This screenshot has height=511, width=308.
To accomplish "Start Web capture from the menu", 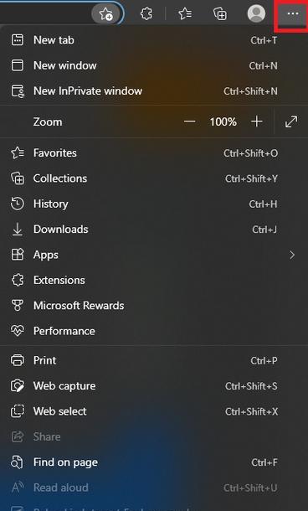I will coord(154,386).
